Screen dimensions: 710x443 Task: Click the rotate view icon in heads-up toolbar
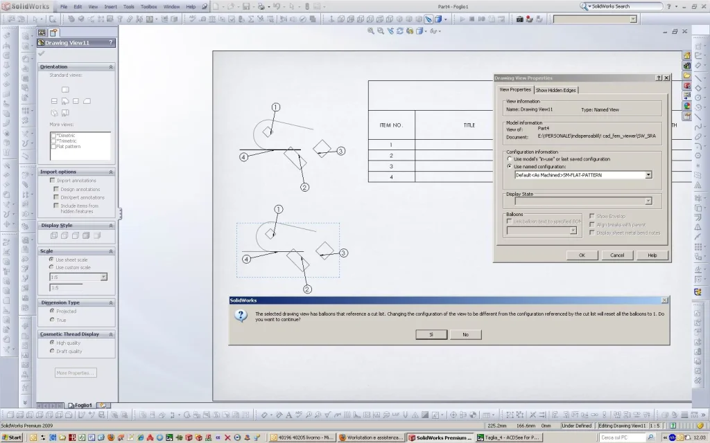coord(400,30)
